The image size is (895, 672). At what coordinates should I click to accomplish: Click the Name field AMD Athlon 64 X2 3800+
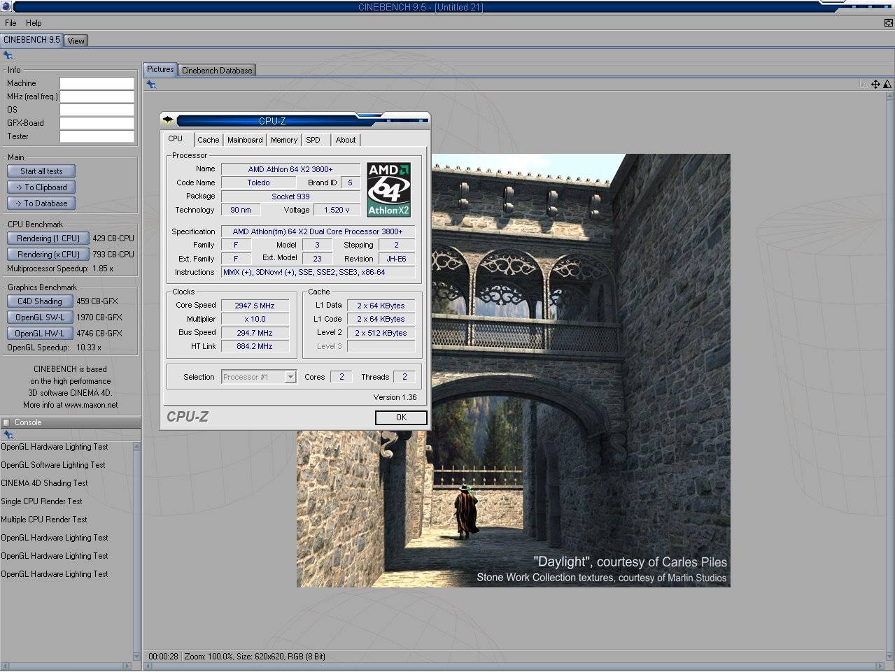point(290,169)
